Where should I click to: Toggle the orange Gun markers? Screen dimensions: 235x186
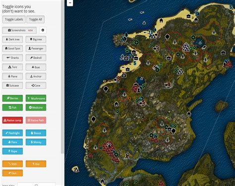click(x=12, y=173)
